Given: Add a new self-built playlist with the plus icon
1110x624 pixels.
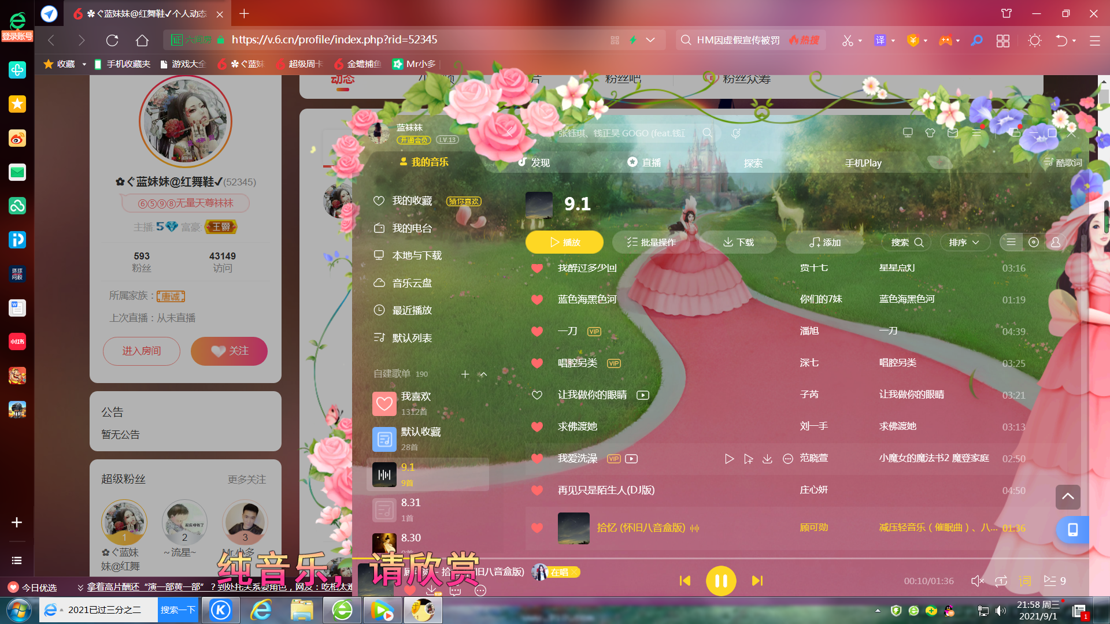Looking at the screenshot, I should tap(465, 374).
